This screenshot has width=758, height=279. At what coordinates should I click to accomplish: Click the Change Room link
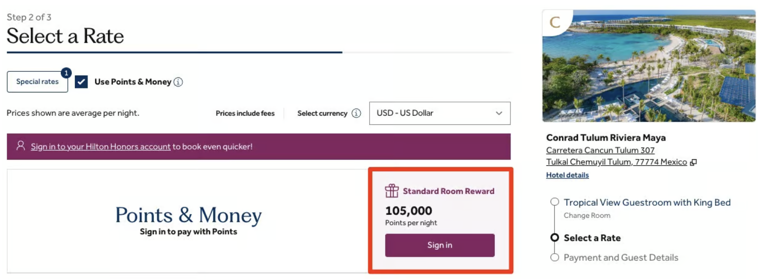(587, 215)
